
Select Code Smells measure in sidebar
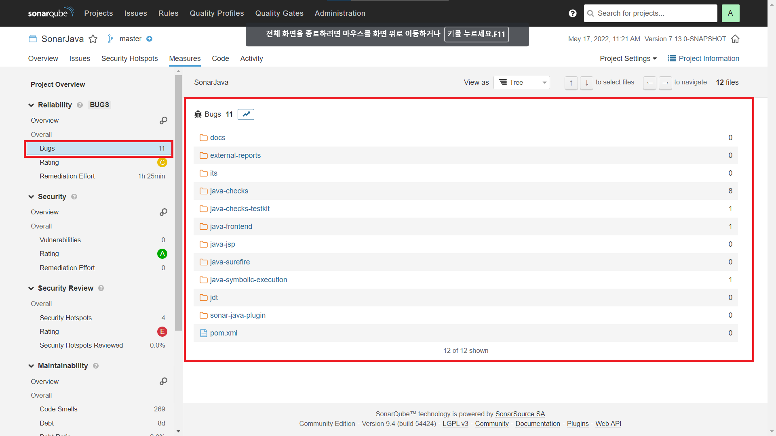point(99,409)
